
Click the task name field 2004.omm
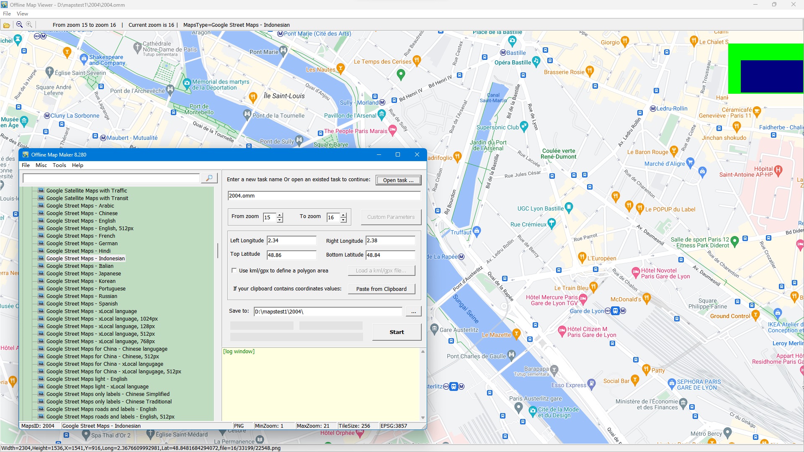coord(324,195)
